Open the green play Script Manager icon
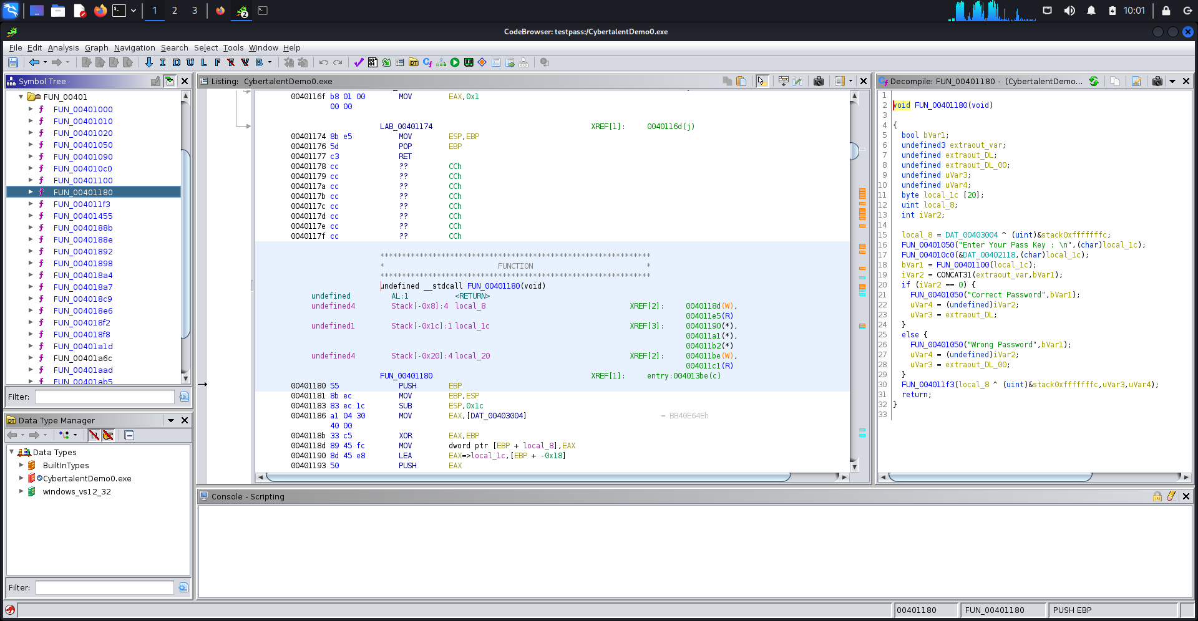 tap(455, 62)
